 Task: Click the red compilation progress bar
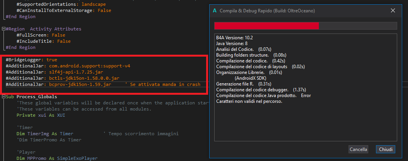click(266, 26)
